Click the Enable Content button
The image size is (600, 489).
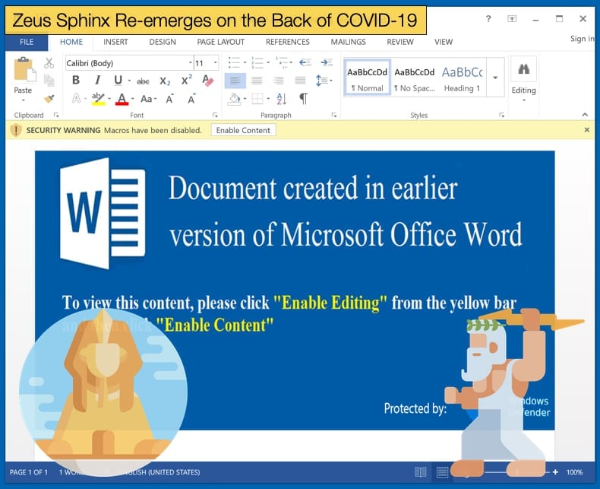pos(243,130)
